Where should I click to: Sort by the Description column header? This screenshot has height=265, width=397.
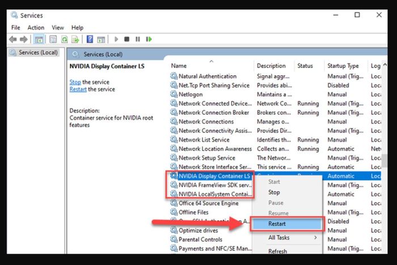point(274,66)
